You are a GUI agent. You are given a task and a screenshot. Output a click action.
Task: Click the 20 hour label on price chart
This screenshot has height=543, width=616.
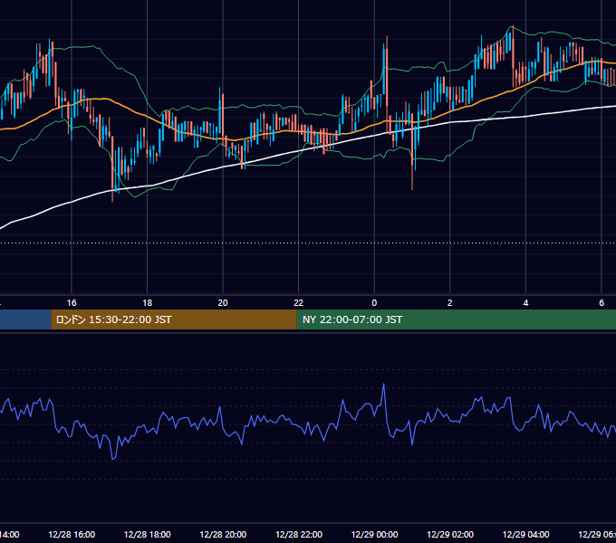coord(223,303)
